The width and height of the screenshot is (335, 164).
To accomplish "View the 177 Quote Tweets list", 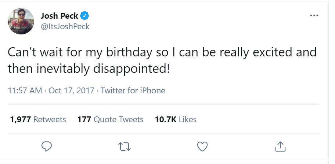I will coord(110,119).
